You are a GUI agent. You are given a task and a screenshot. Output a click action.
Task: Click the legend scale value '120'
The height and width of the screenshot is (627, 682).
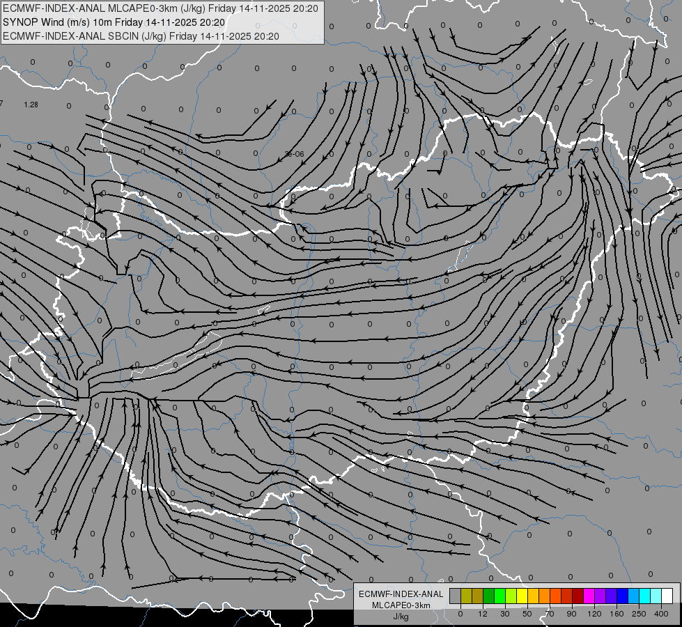[594, 614]
